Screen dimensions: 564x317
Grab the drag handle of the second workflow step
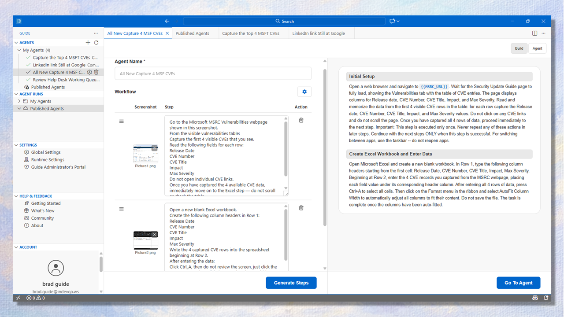122,209
